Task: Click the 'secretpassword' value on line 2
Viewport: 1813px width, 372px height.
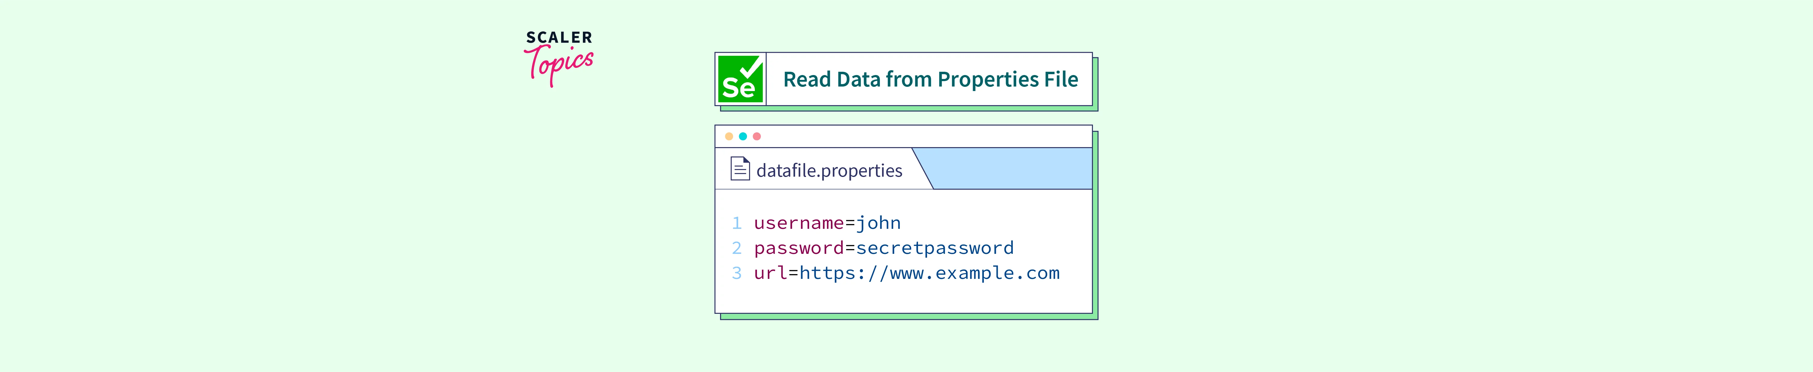Action: [x=935, y=248]
